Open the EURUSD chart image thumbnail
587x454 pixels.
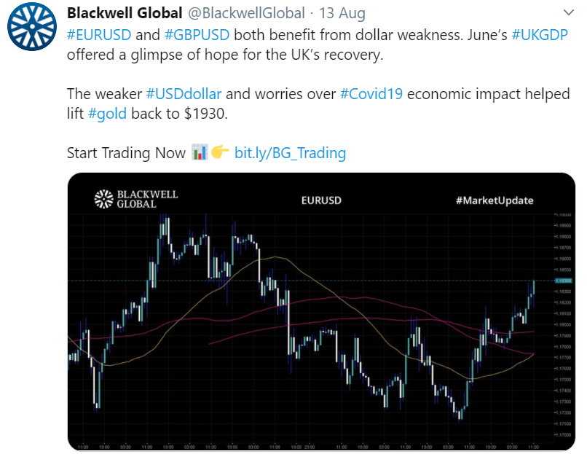(x=321, y=312)
